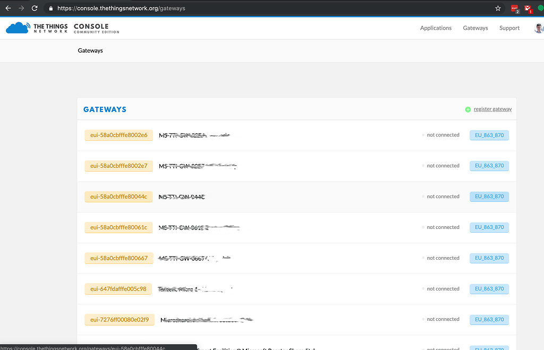Select gateway eui-7276ff00080e02f9
The width and height of the screenshot is (544, 350).
coord(120,319)
